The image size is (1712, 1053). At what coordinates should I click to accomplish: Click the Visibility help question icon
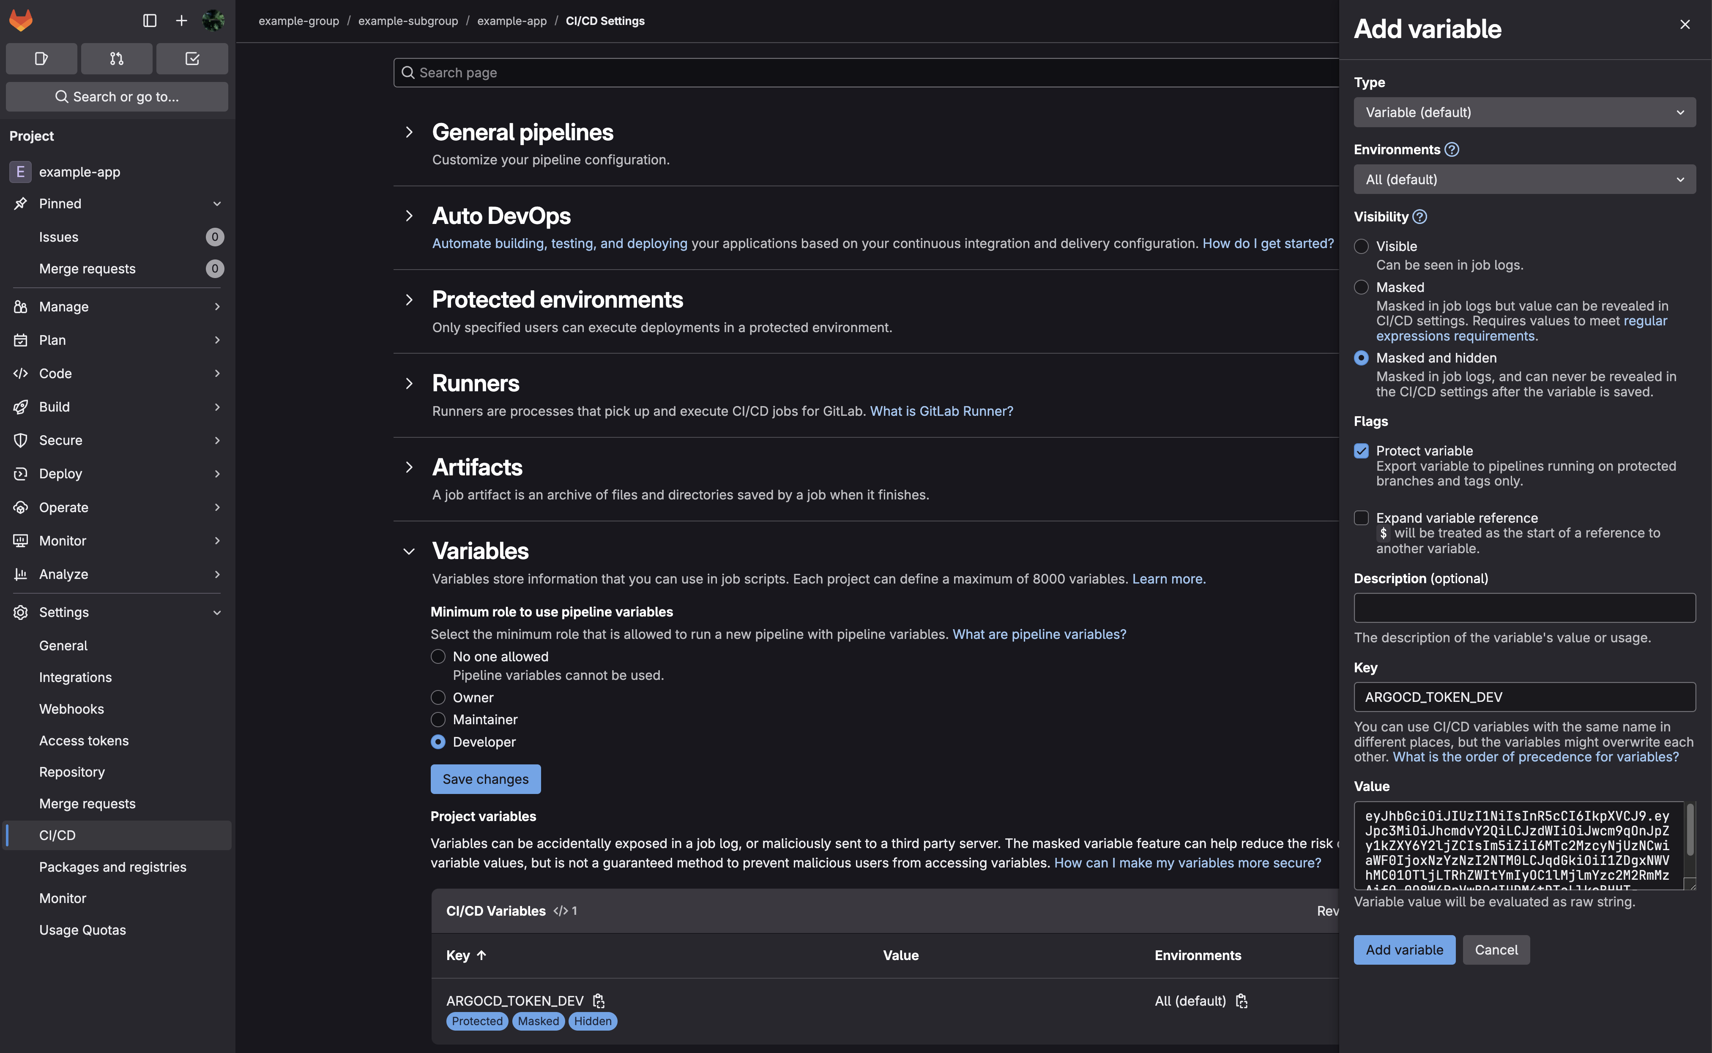click(1419, 217)
